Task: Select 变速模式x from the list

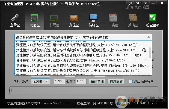Action: [x=82, y=50]
